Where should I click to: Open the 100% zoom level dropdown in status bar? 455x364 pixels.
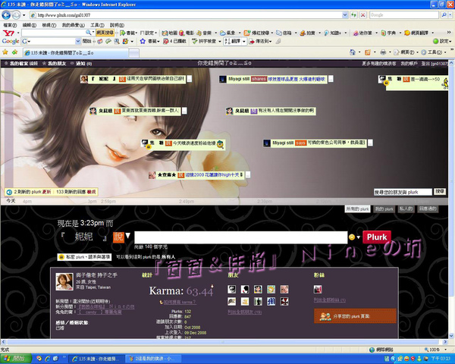coord(445,350)
